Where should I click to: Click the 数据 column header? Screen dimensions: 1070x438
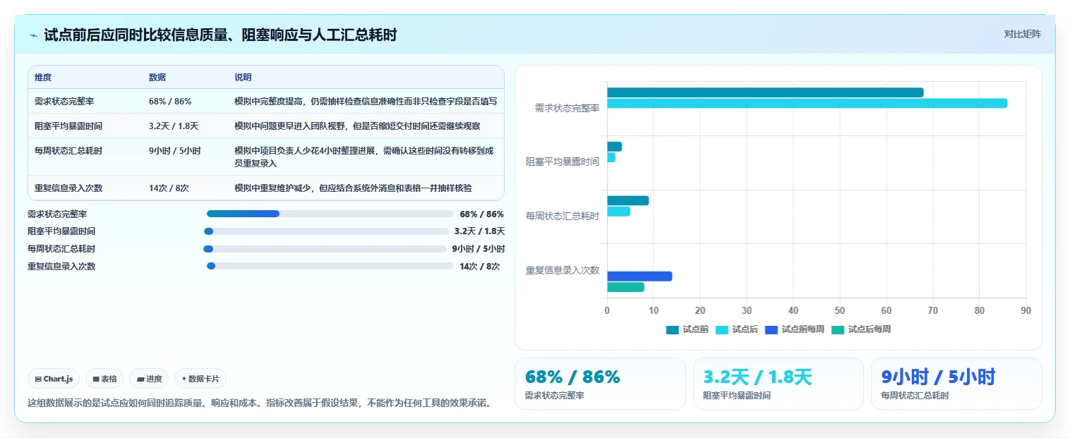(157, 78)
